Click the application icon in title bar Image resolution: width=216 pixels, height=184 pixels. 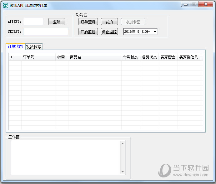[6, 6]
